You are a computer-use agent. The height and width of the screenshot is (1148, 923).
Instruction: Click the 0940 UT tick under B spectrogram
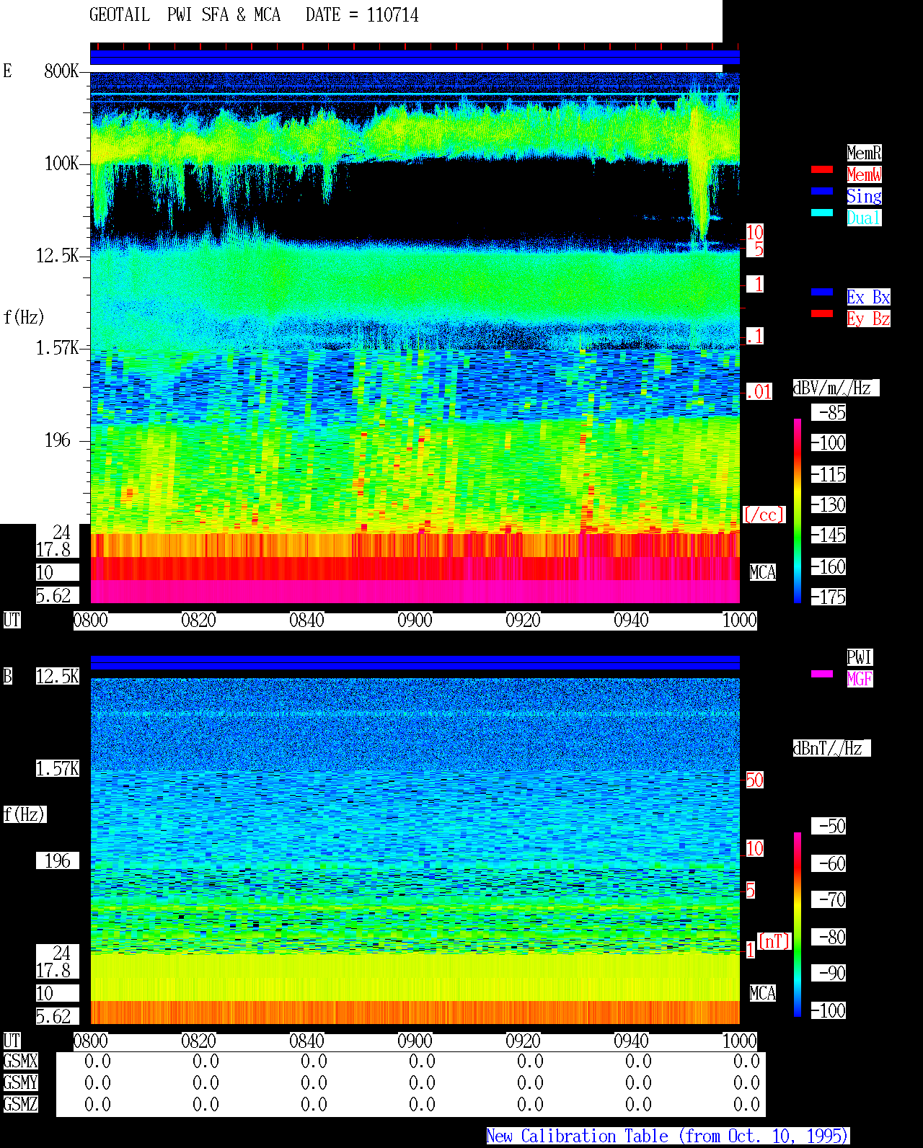pos(631,1041)
